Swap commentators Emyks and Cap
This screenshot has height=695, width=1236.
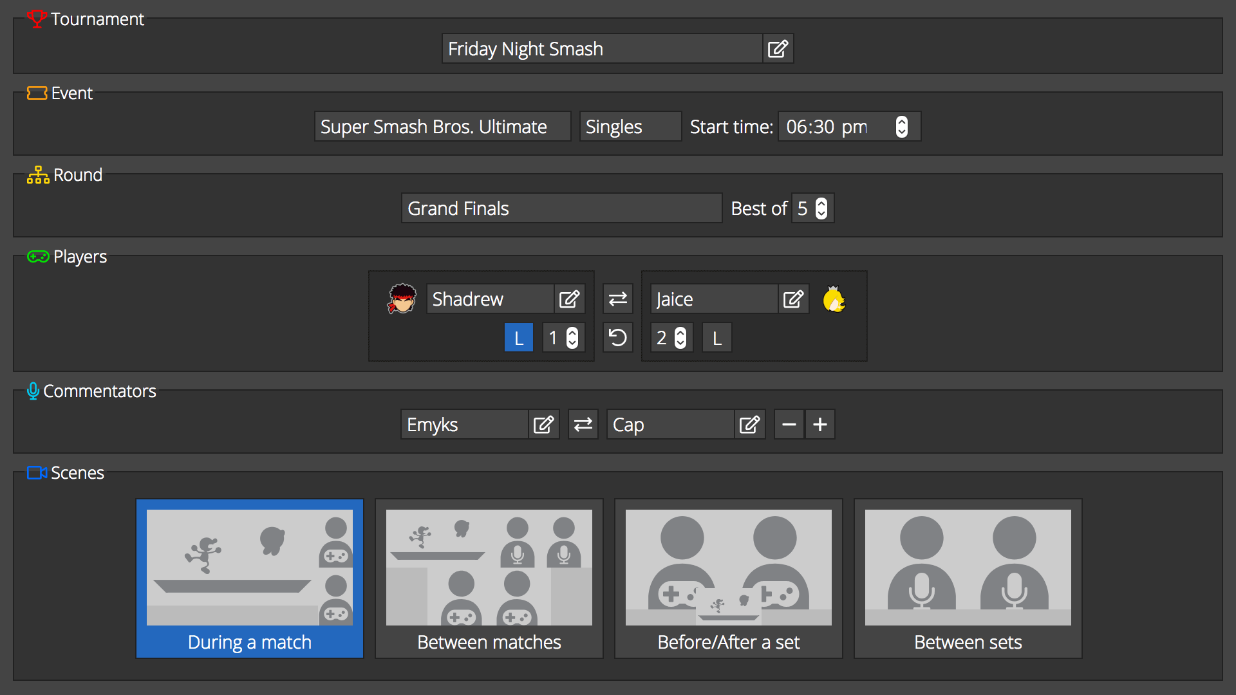click(583, 424)
